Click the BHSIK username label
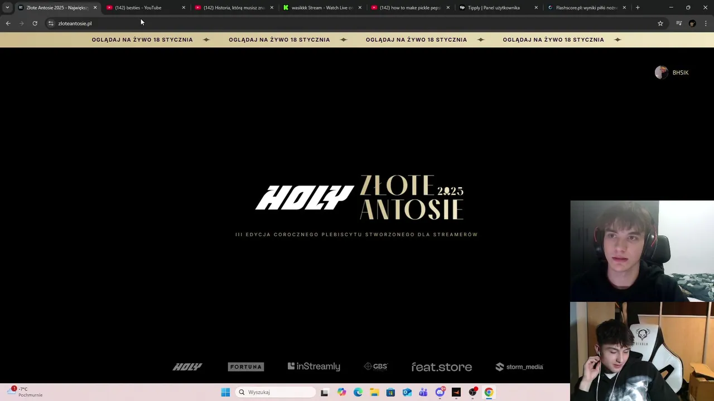The height and width of the screenshot is (401, 714). tap(681, 73)
